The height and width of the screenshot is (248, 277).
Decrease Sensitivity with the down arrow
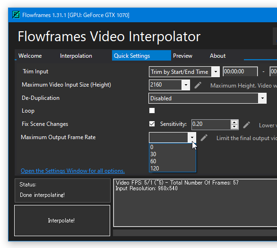click(x=234, y=127)
